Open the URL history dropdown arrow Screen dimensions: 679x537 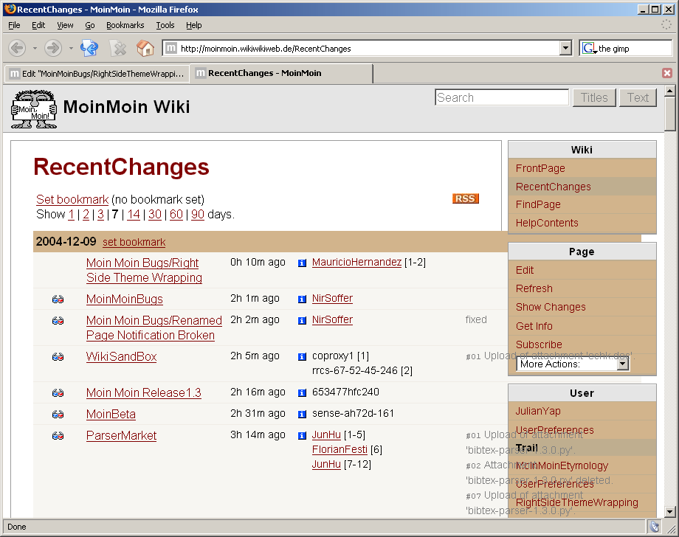(565, 48)
